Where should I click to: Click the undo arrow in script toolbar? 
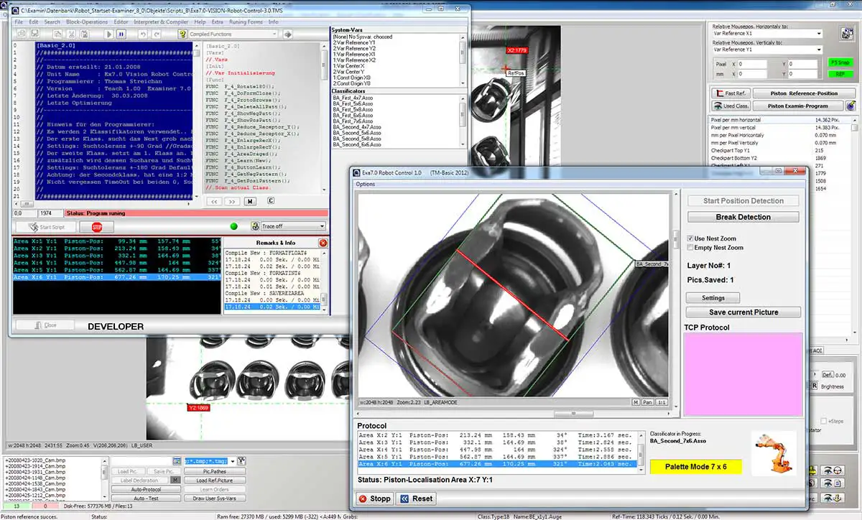click(x=143, y=34)
